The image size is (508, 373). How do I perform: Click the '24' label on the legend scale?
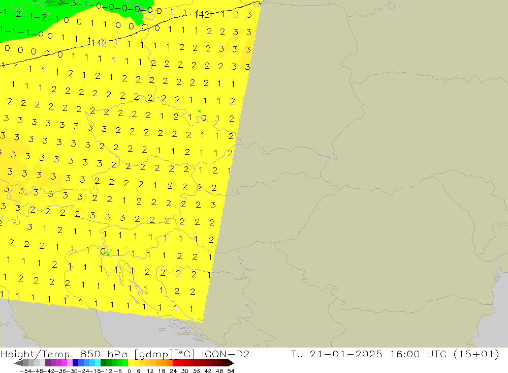coord(173,371)
